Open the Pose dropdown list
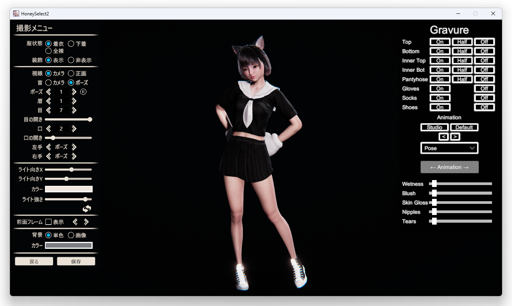 (449, 148)
